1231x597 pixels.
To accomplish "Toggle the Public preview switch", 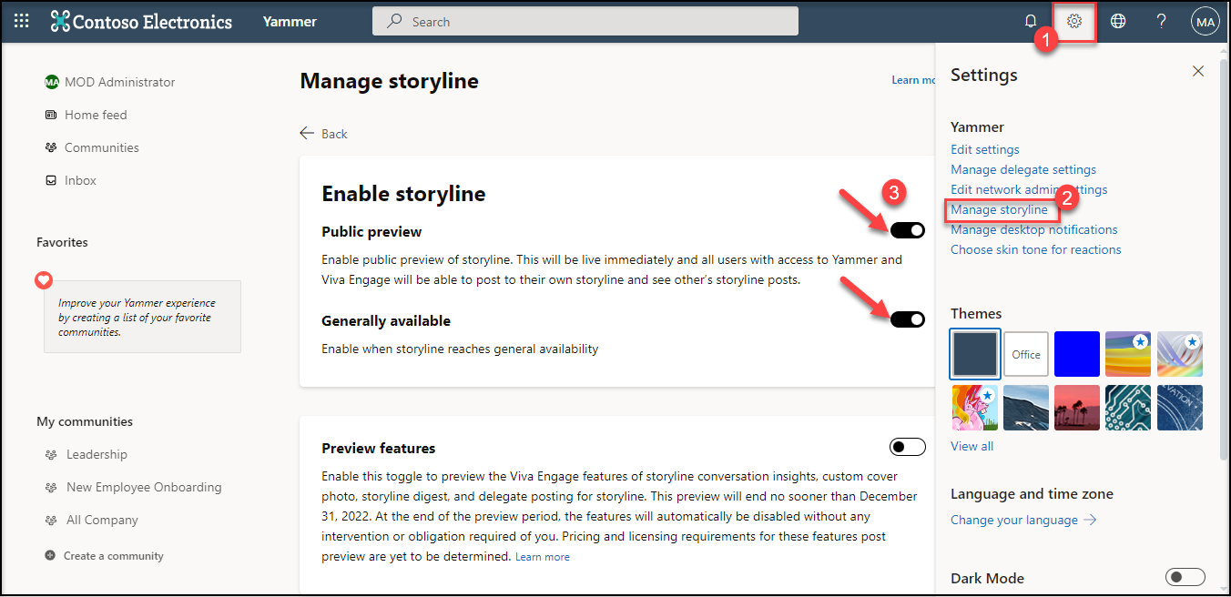I will coord(908,230).
